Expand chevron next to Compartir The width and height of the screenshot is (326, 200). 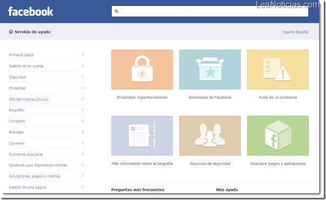tap(83, 121)
